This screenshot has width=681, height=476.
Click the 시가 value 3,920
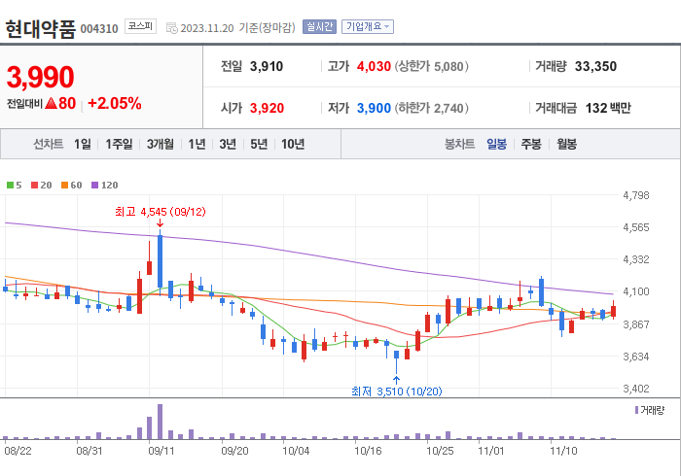click(267, 108)
